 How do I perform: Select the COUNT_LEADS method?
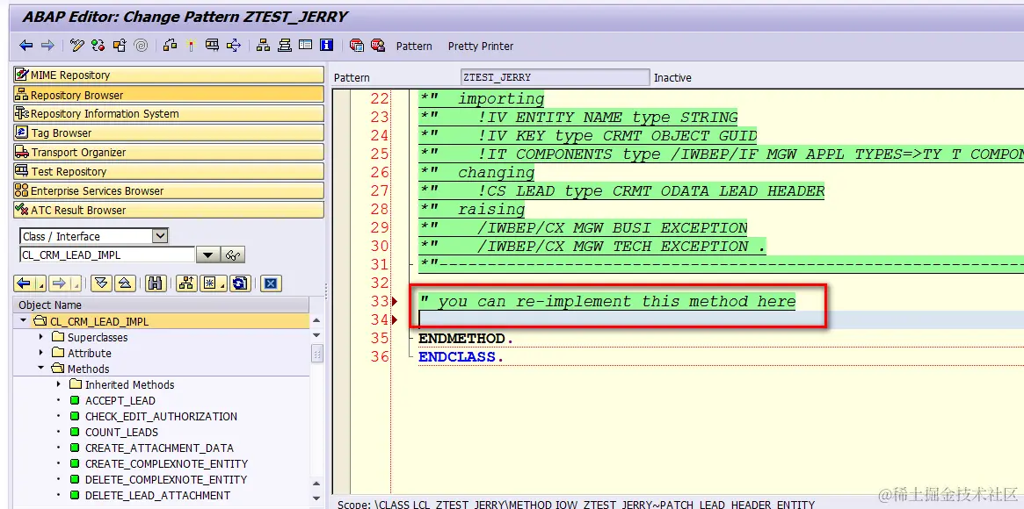click(121, 432)
